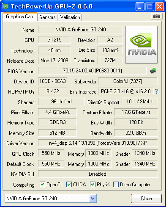
Task: Toggle the DirectCompute checkbox
Action: coord(116,185)
